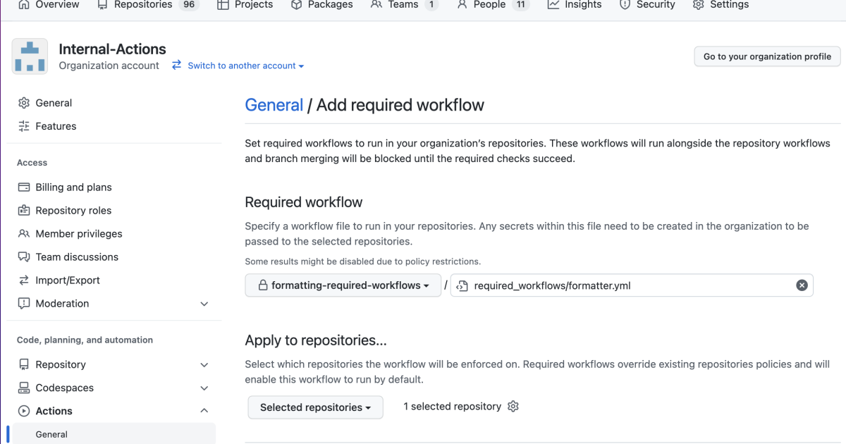Open the Selected repositories dropdown
The height and width of the screenshot is (444, 846).
(315, 407)
